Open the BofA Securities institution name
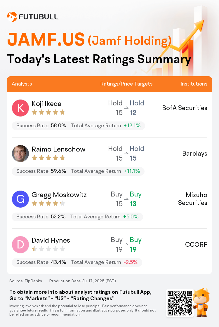 [185, 108]
